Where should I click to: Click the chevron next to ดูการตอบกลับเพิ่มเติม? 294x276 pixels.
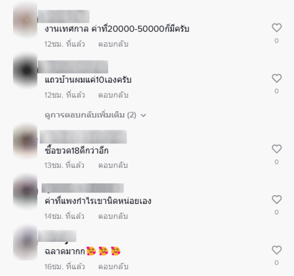(143, 115)
